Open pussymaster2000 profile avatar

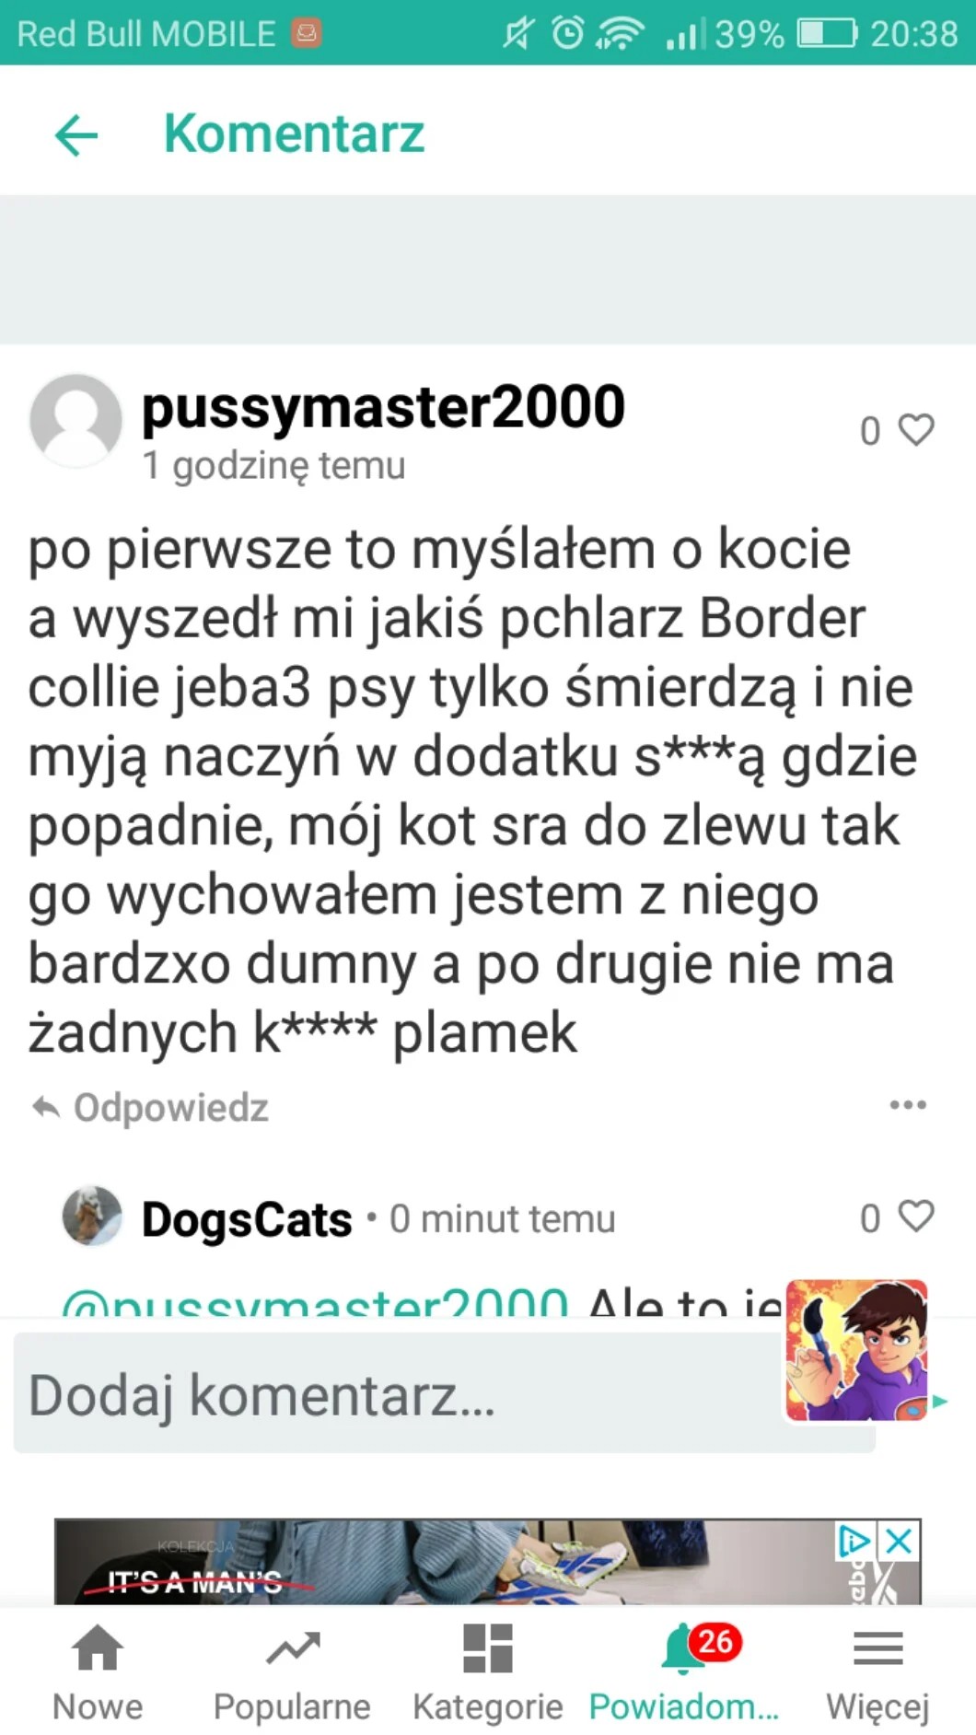click(x=76, y=420)
